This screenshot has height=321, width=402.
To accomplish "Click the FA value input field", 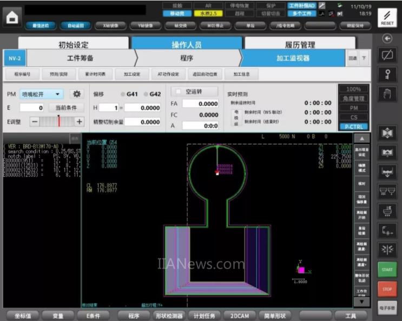I will point(200,104).
